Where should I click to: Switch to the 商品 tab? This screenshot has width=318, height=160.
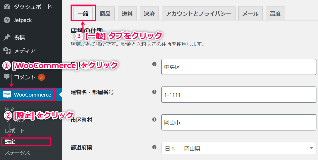[105, 14]
